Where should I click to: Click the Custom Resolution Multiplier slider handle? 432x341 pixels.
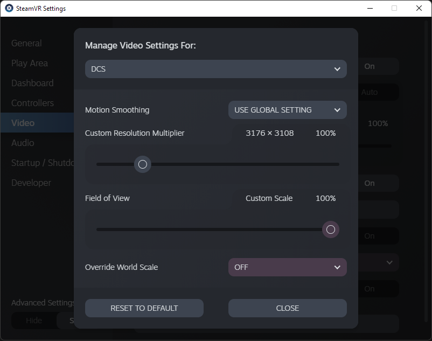(x=142, y=164)
